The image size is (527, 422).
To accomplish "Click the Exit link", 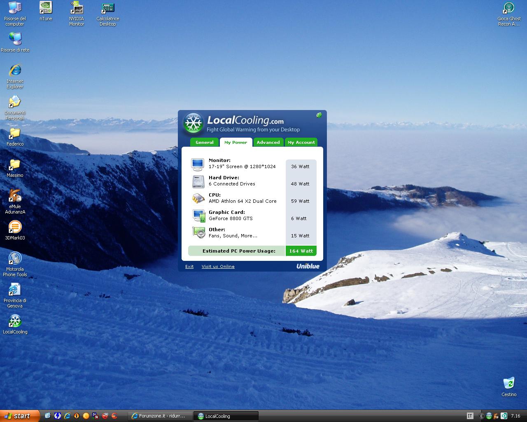I will [x=189, y=267].
